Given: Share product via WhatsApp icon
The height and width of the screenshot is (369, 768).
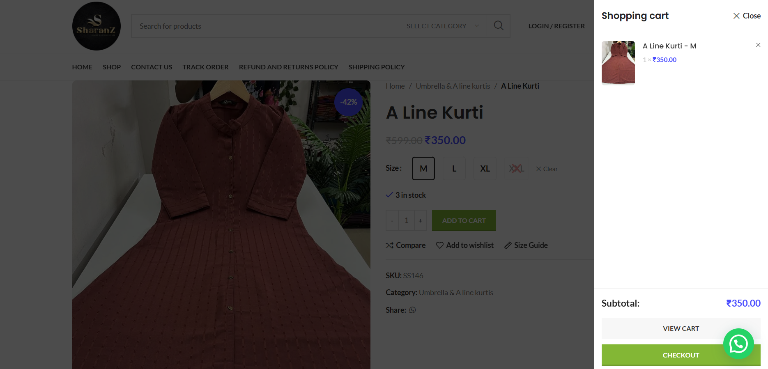Looking at the screenshot, I should [412, 310].
